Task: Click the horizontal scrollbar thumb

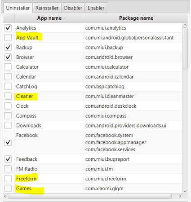Action: [90, 196]
